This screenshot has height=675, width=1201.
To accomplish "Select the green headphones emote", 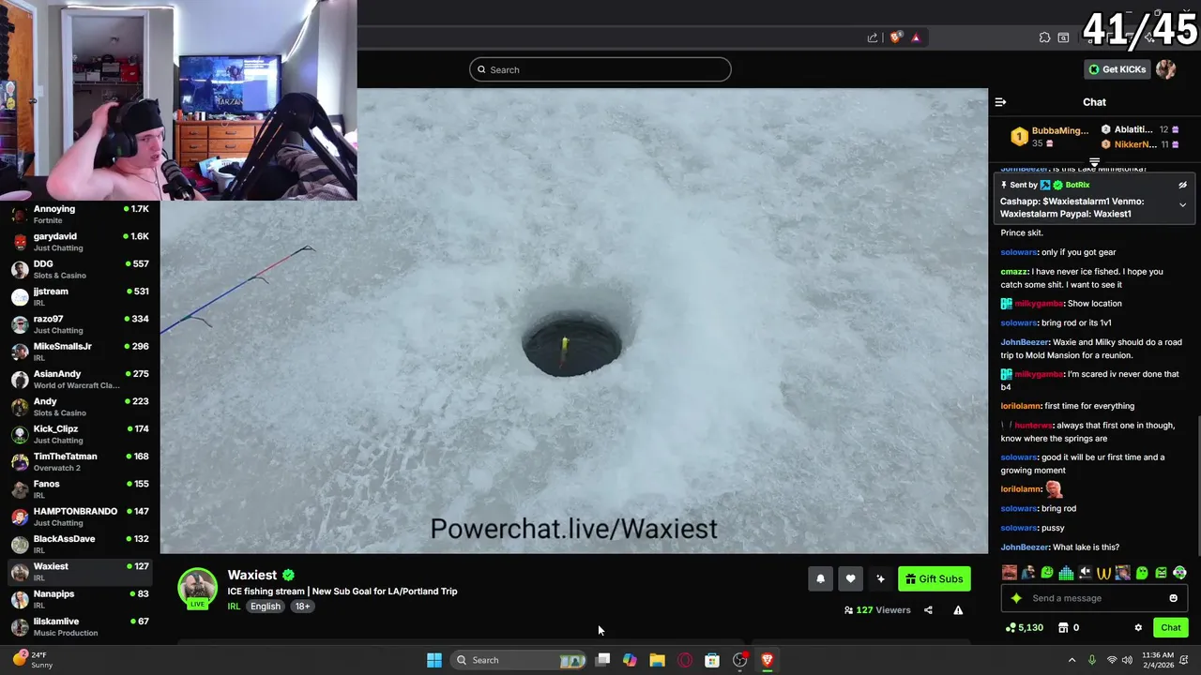I will point(1180,572).
